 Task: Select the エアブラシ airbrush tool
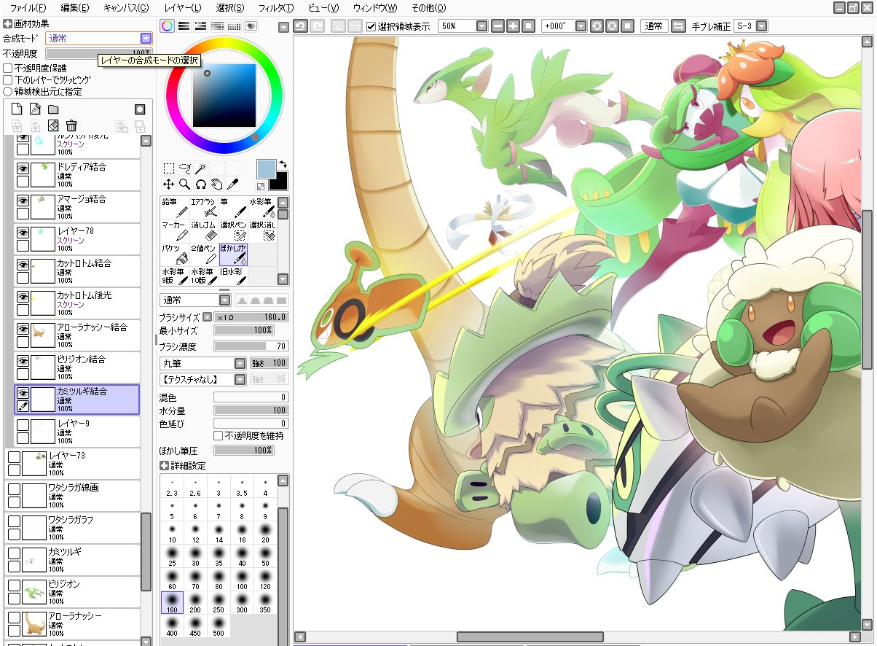[203, 208]
